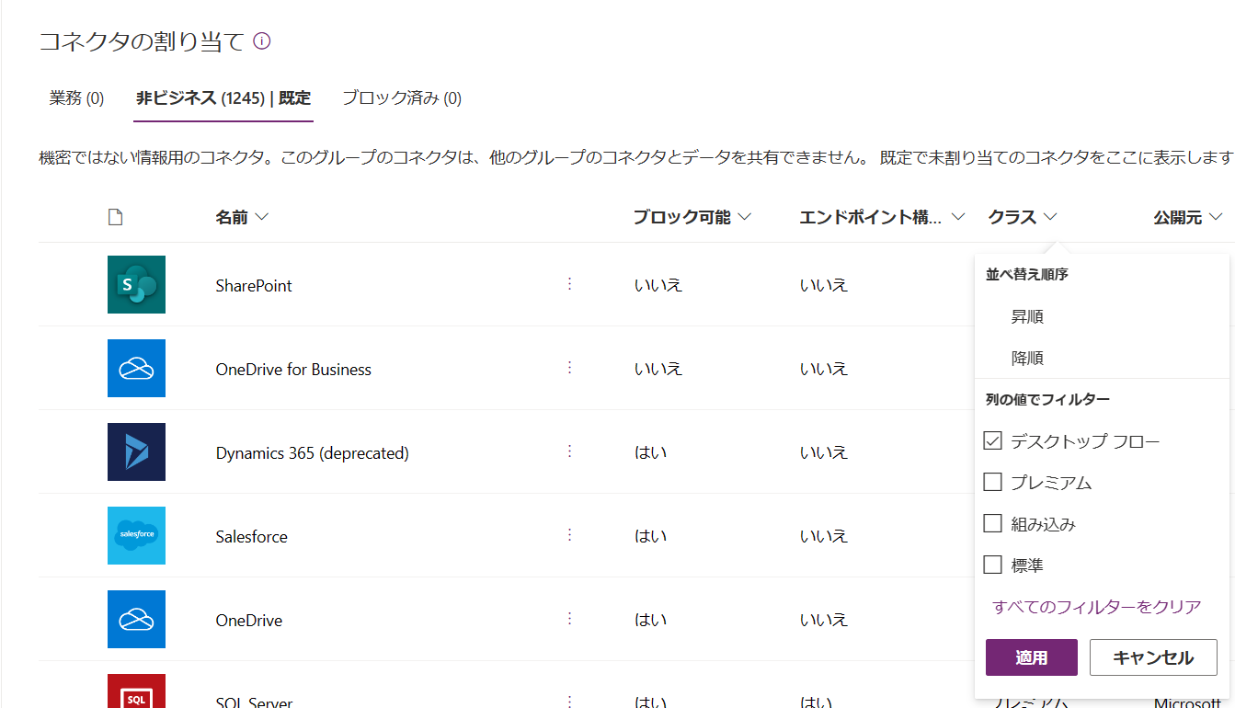Uncheck the デスクトップ フロー filter checkbox
The height and width of the screenshot is (708, 1235).
click(992, 440)
